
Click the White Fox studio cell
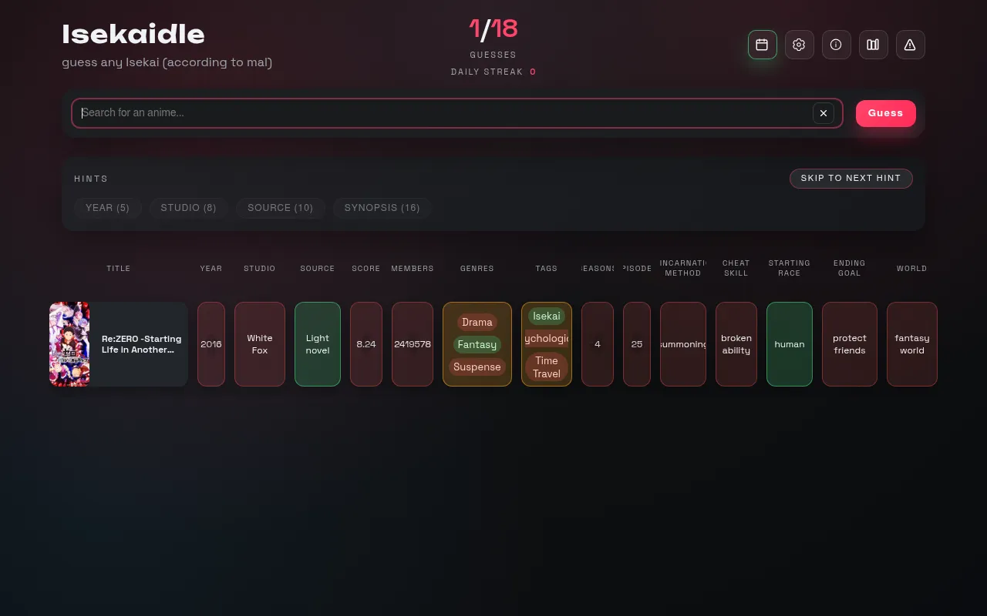pos(260,344)
